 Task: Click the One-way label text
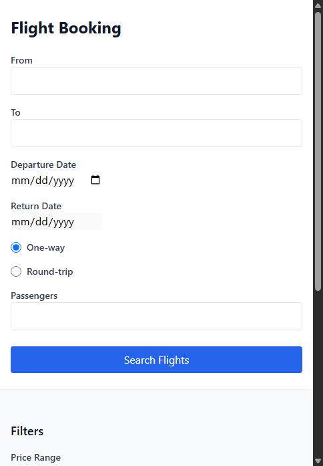(x=45, y=247)
